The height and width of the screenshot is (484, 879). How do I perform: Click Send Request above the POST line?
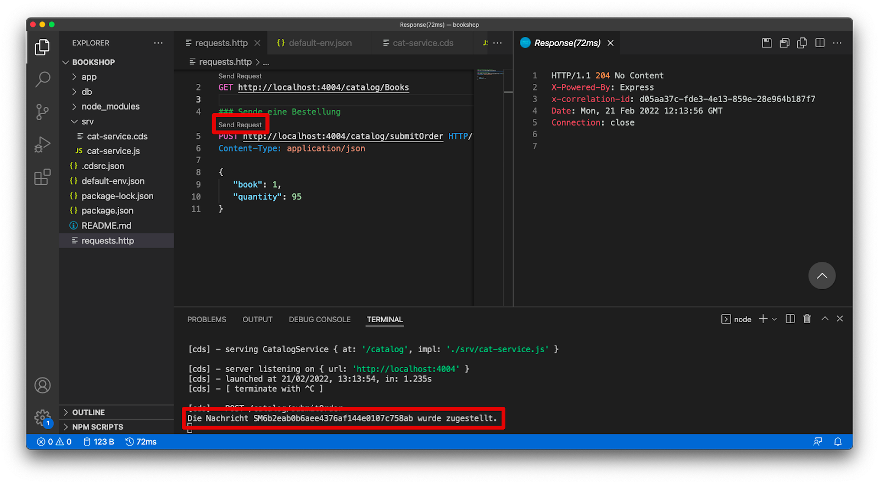tap(240, 125)
